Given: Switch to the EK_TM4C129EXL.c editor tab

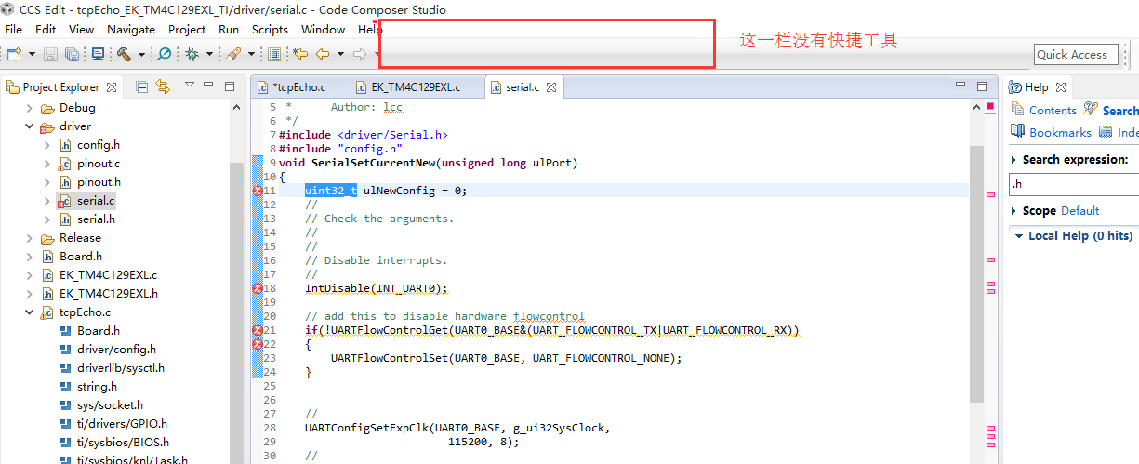Looking at the screenshot, I should (415, 87).
